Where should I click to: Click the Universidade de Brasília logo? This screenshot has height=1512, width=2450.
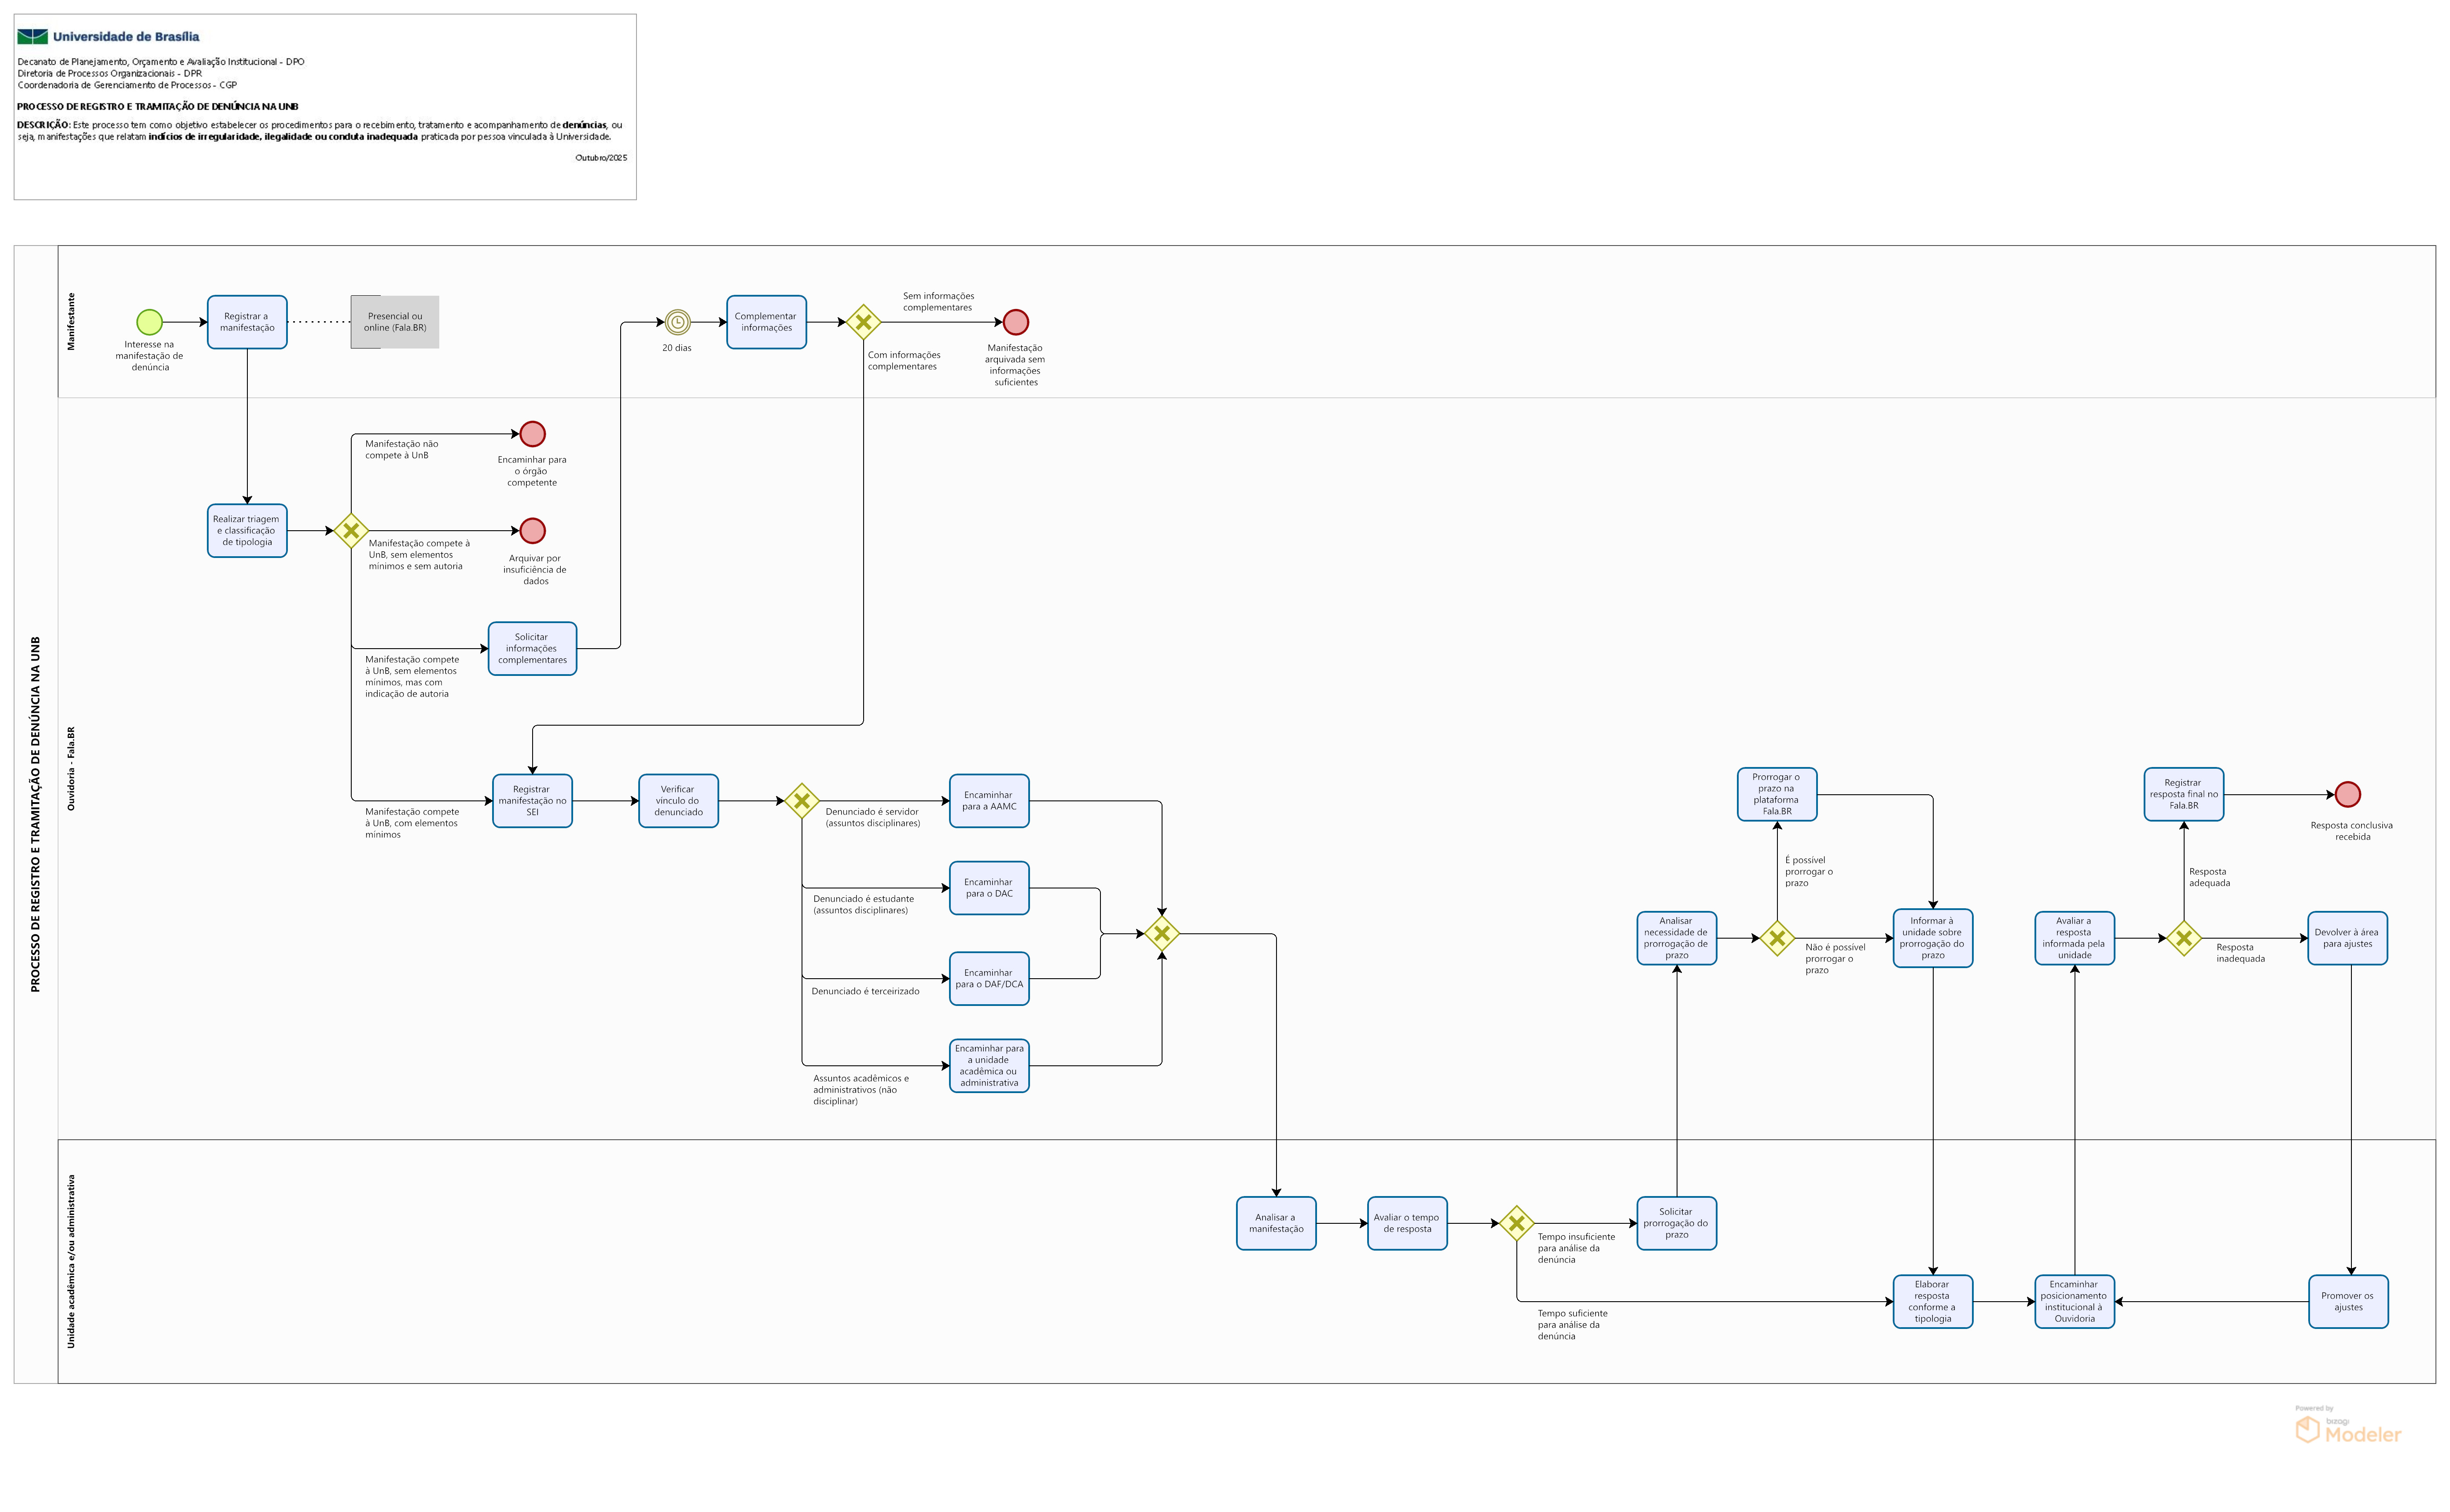point(33,37)
